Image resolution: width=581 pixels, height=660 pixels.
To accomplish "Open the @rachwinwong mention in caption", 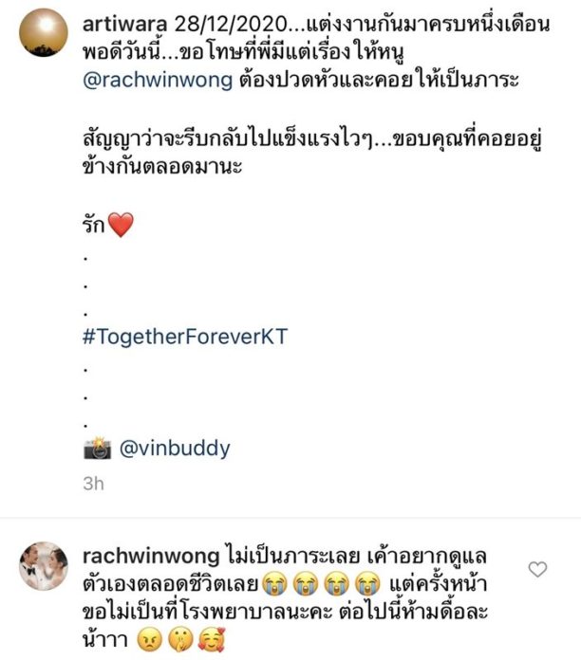I will tap(158, 80).
